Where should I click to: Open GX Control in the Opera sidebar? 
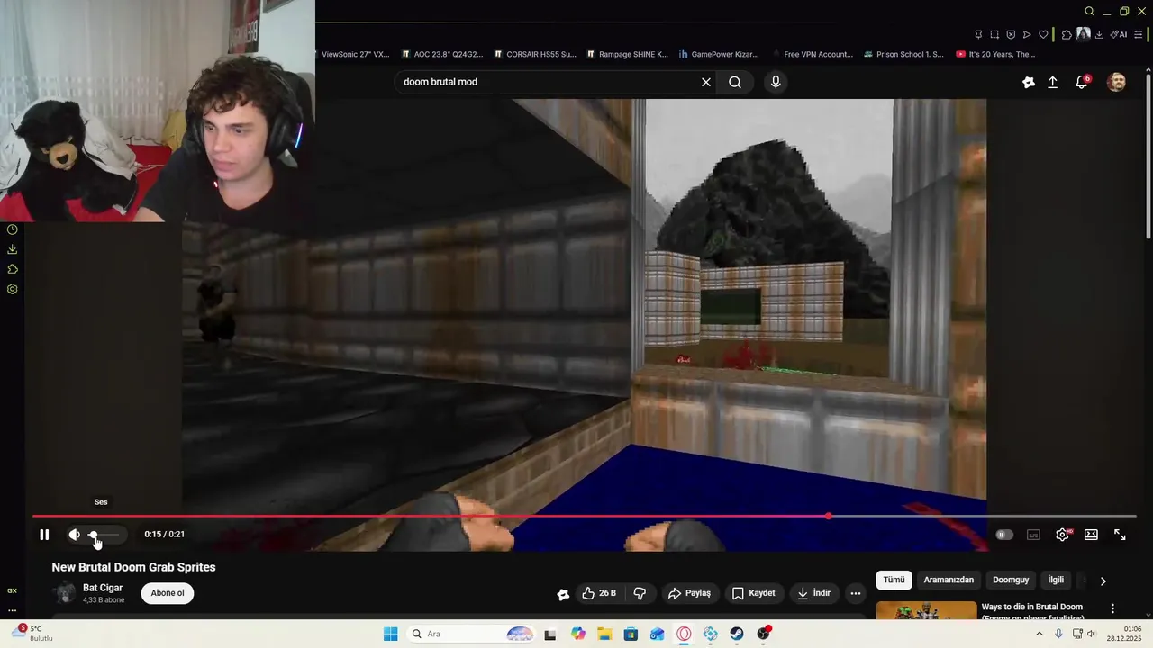pos(12,590)
